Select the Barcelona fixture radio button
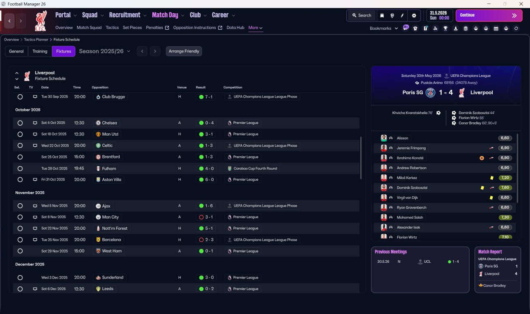This screenshot has width=530, height=314. 20,240
